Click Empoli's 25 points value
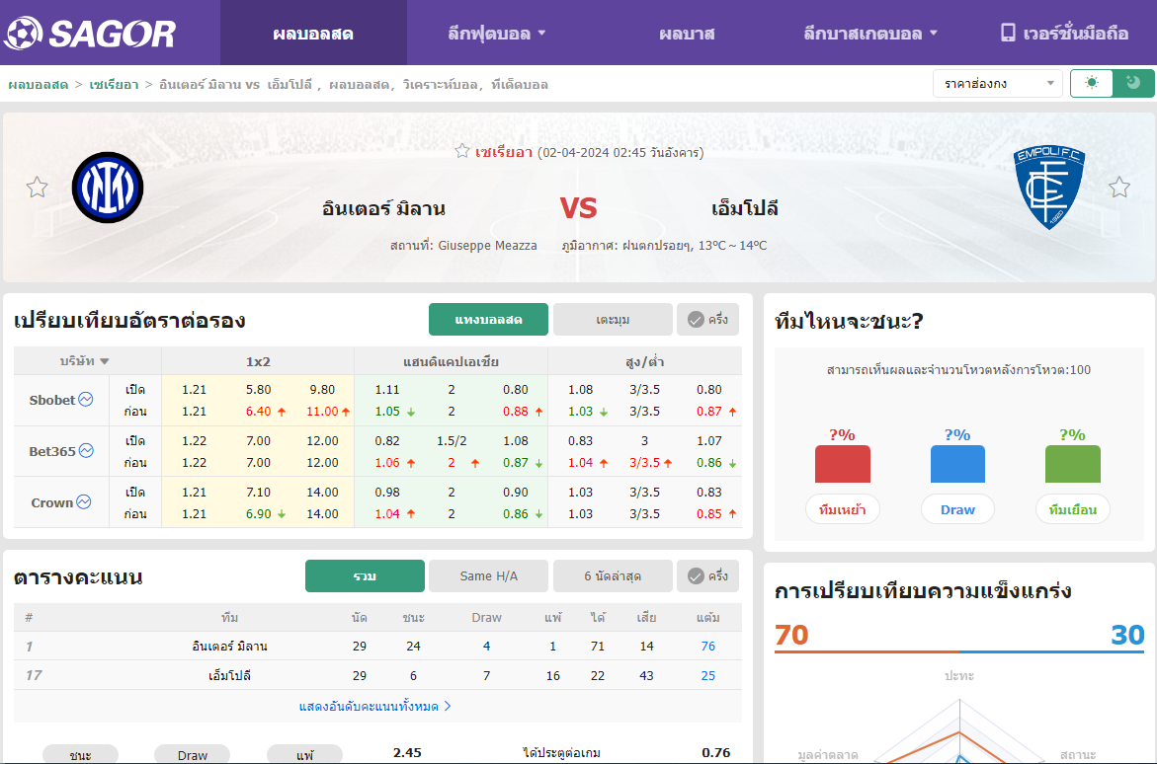The image size is (1157, 764). click(x=707, y=675)
